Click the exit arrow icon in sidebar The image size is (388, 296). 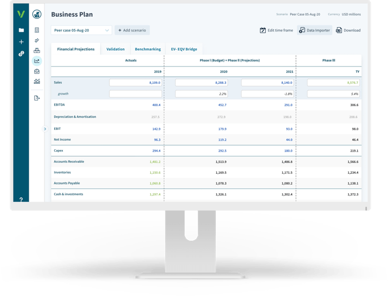37,98
